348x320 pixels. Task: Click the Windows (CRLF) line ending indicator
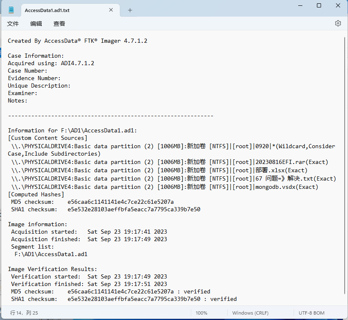tap(250, 313)
